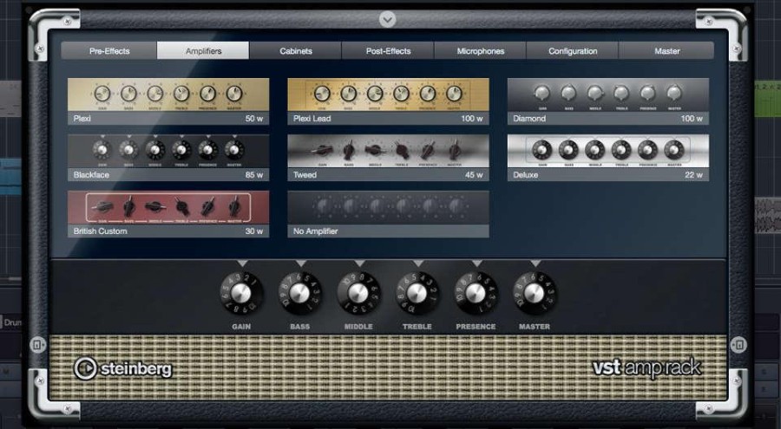Click the GAIN label under the knob
This screenshot has height=429, width=781.
pos(241,327)
